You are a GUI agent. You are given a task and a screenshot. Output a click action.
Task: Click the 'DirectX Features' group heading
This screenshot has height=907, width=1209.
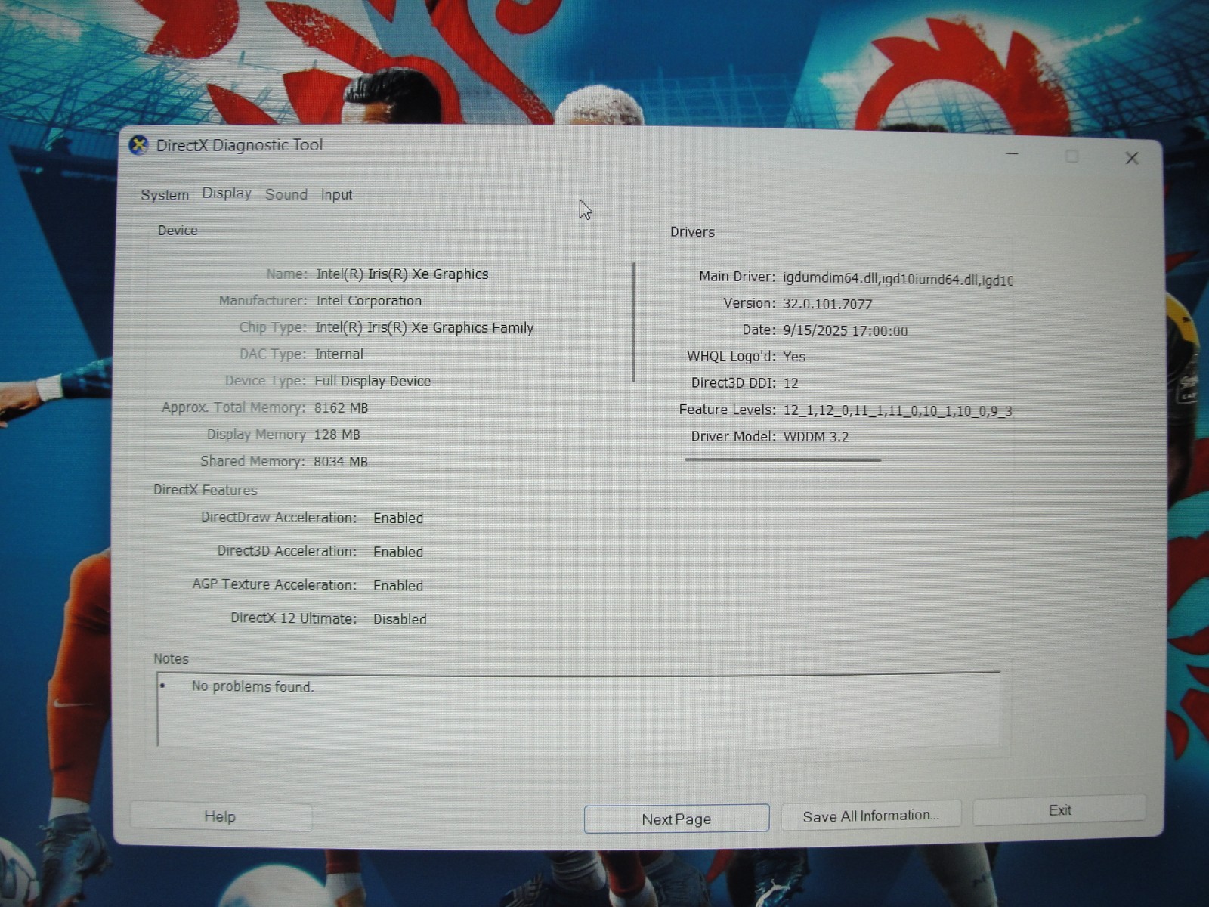pos(206,490)
